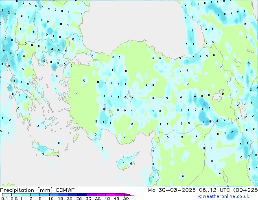258x200 pixels.
Task: Click the legend value '20'
Action: (x=70, y=198)
